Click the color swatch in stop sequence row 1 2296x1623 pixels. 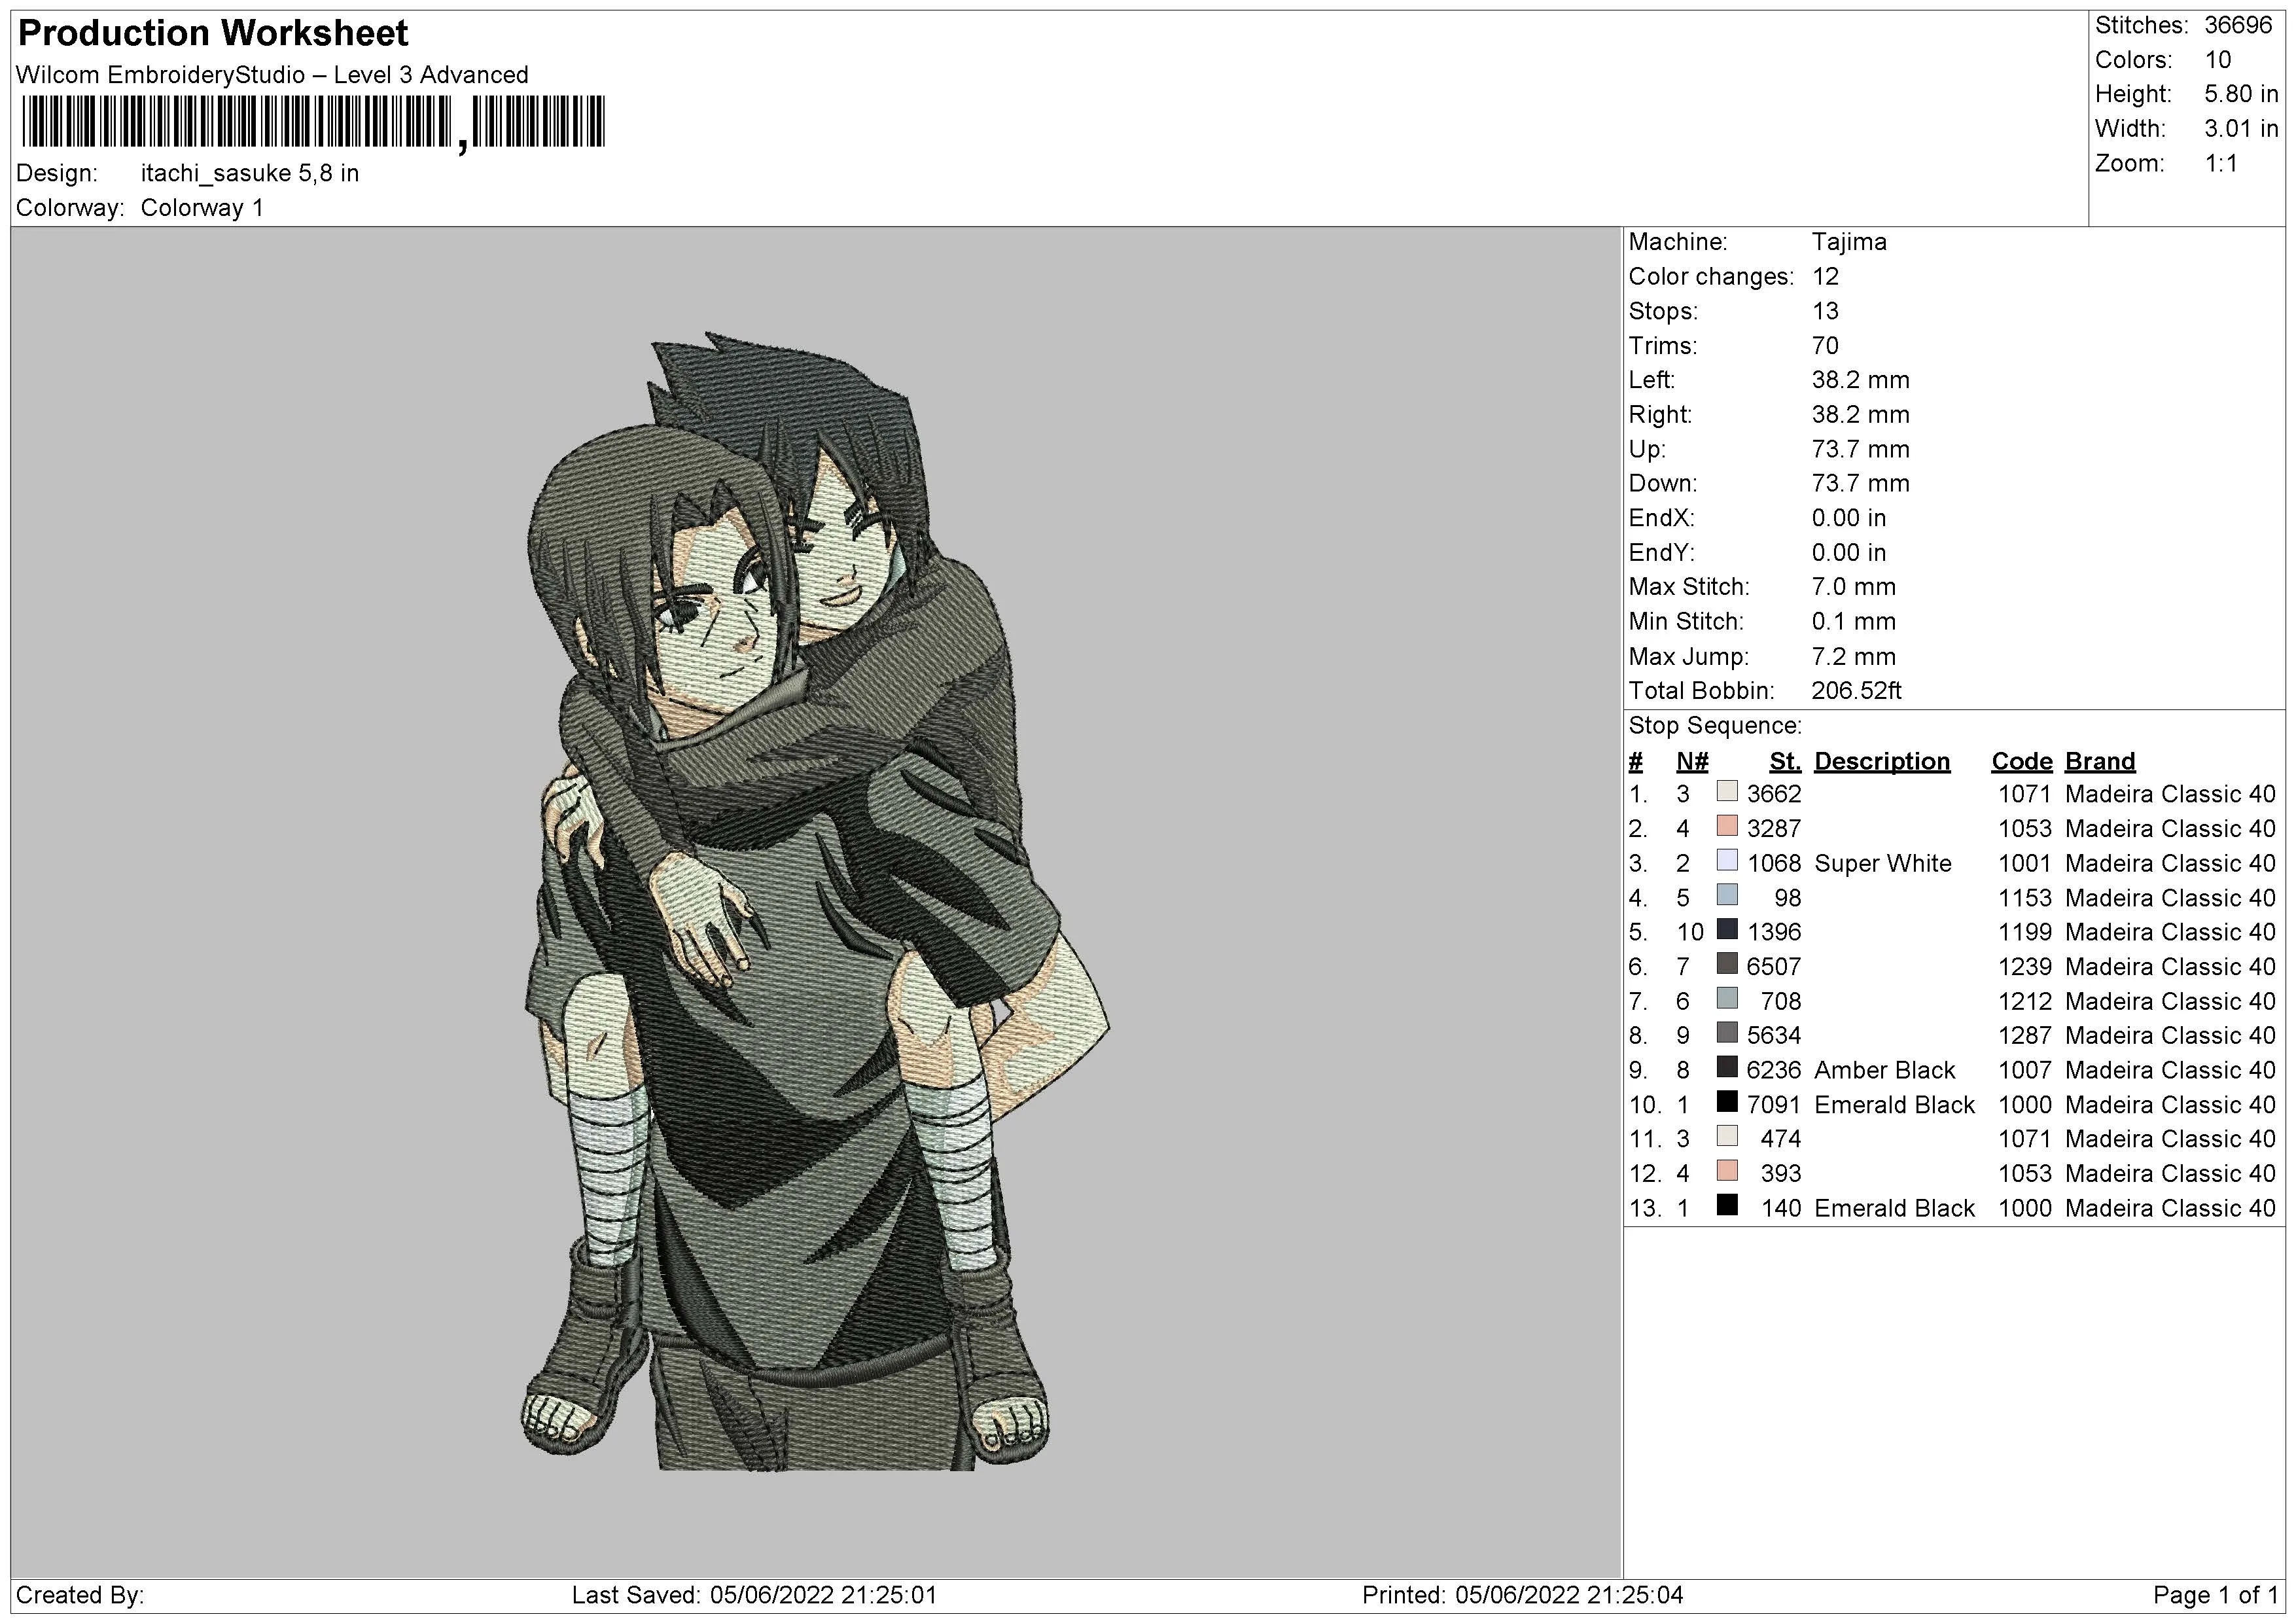pyautogui.click(x=1727, y=792)
